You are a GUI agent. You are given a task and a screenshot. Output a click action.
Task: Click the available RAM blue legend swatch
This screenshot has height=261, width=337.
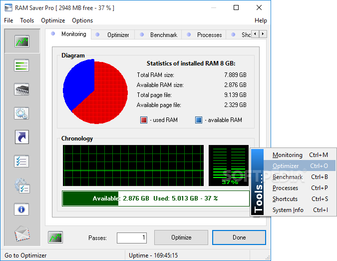pyautogui.click(x=199, y=120)
